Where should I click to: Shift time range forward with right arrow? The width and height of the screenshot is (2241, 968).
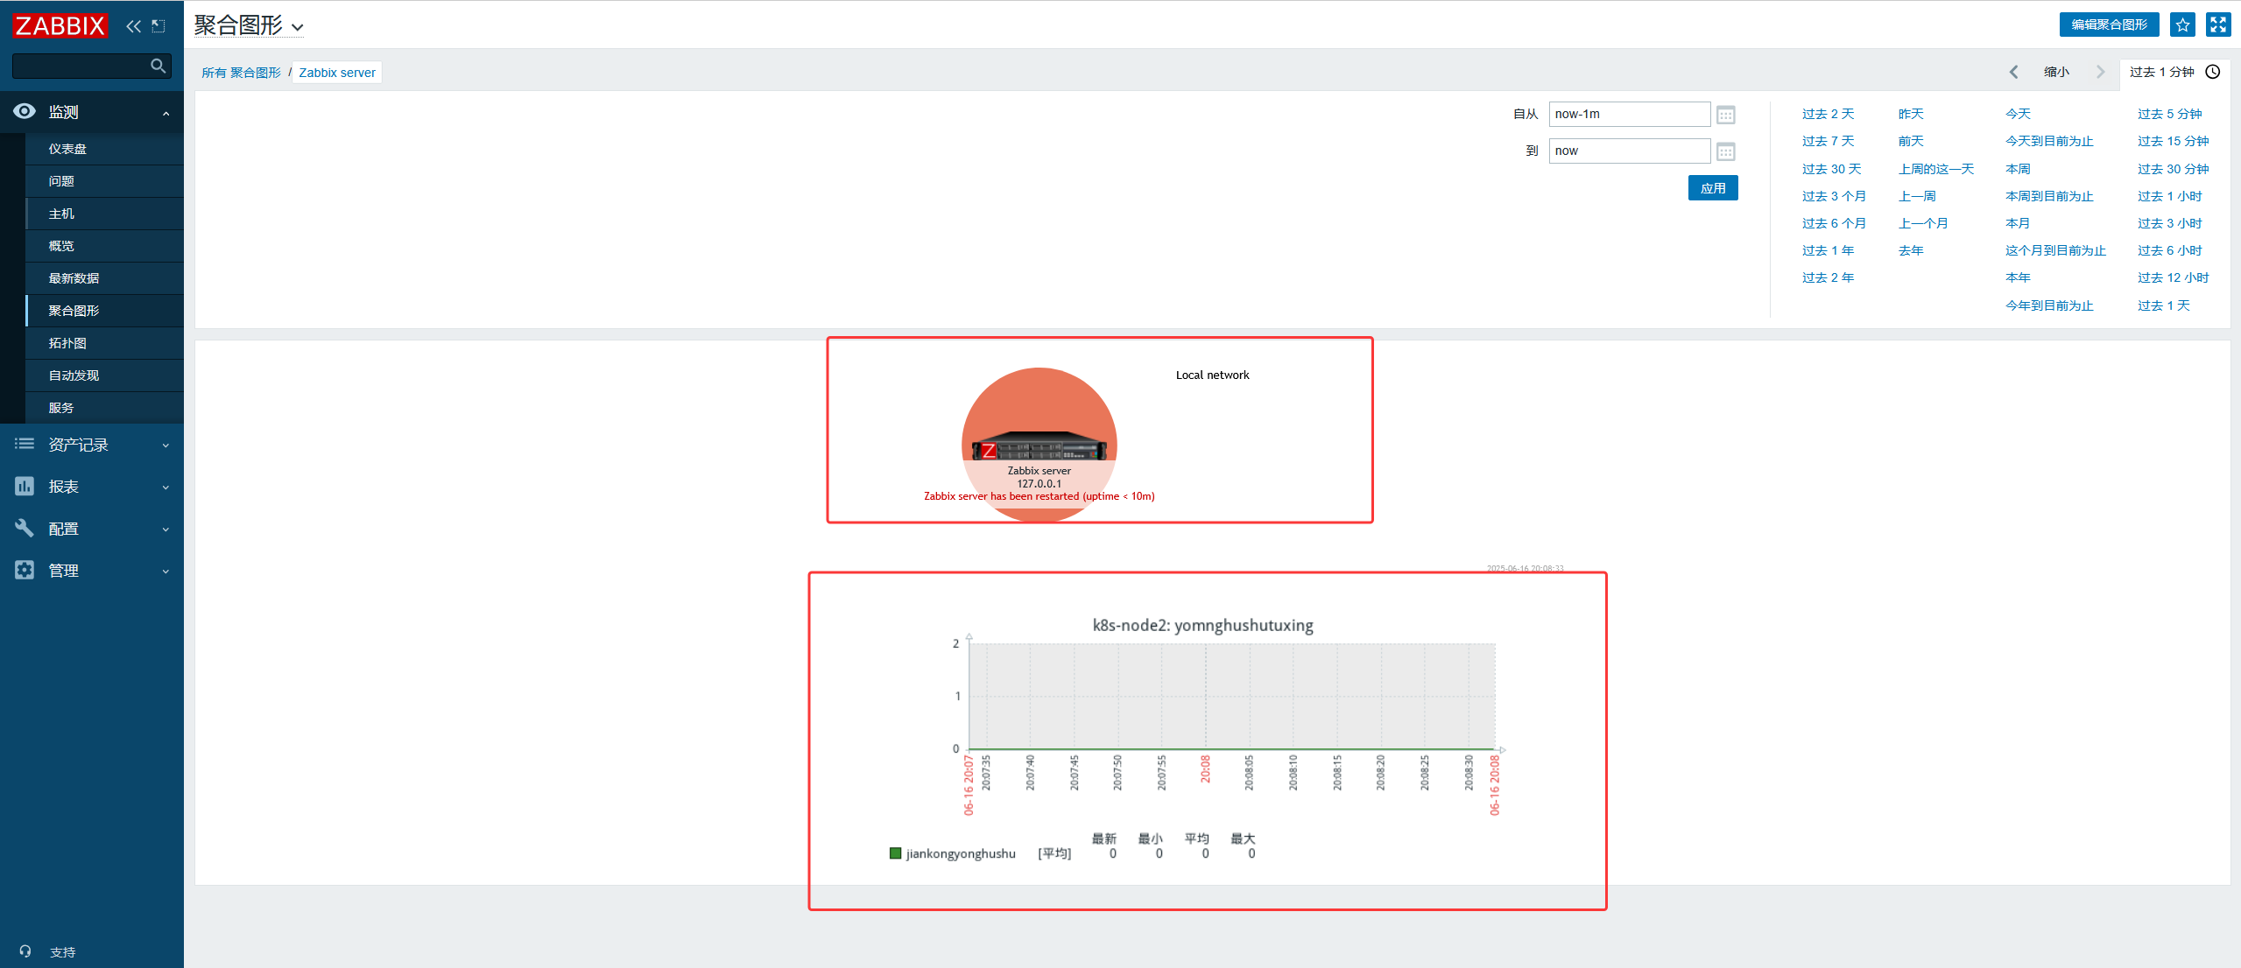pyautogui.click(x=2100, y=72)
